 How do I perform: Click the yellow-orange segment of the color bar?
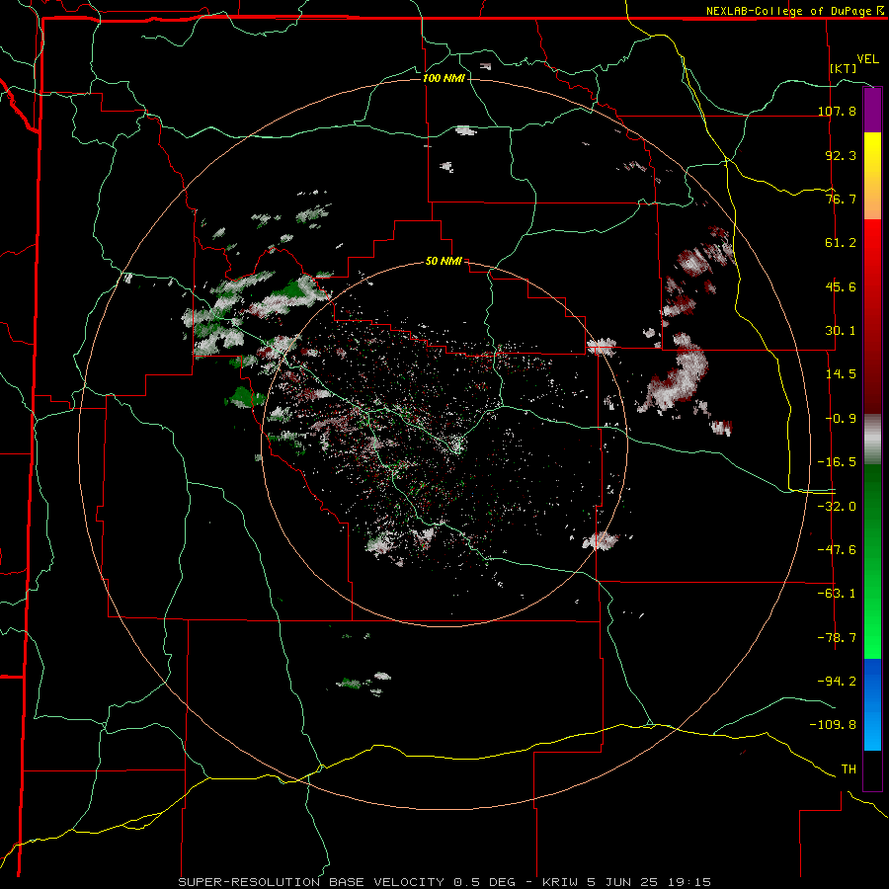tap(872, 176)
